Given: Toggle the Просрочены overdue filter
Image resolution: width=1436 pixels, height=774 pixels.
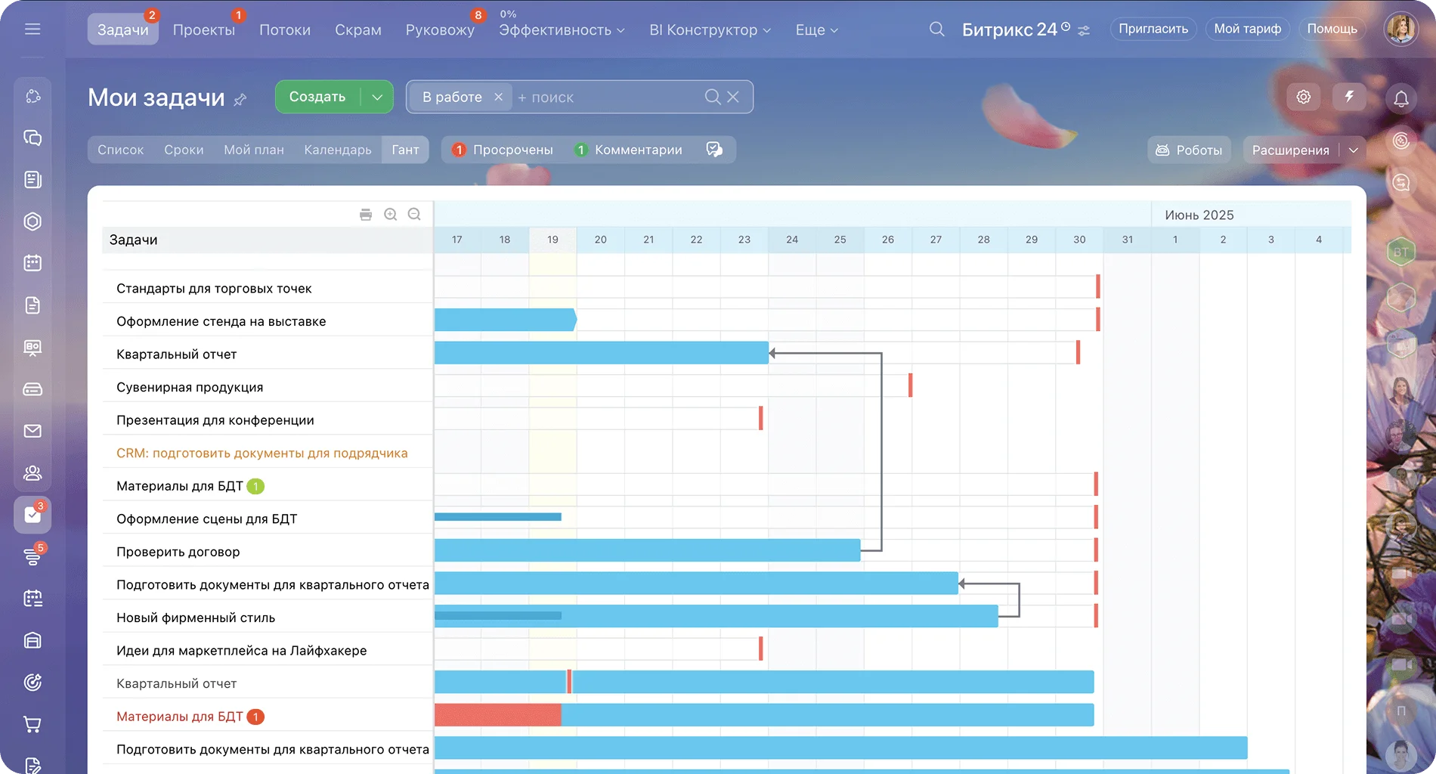Looking at the screenshot, I should (x=503, y=150).
